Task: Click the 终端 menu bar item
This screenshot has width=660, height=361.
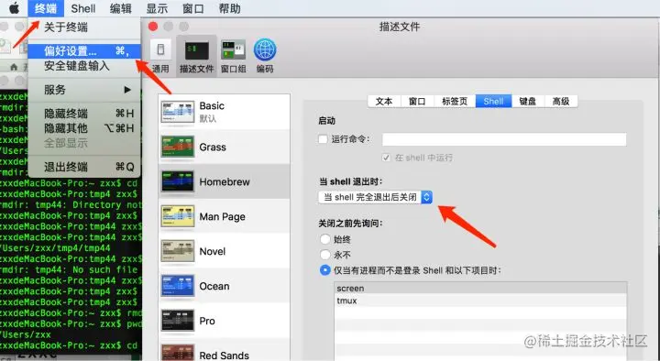Action: 46,8
